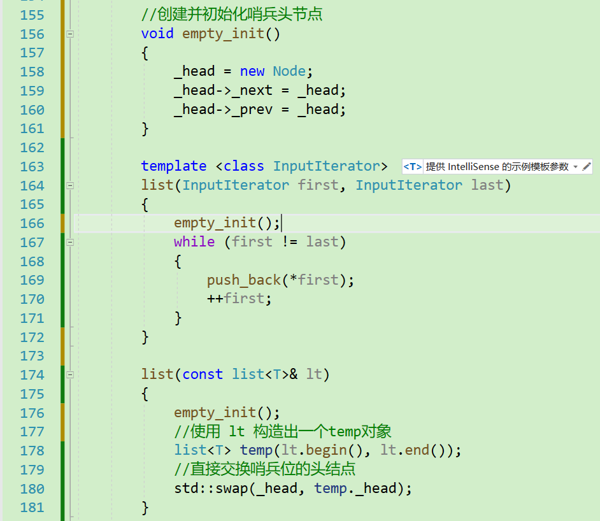Click line number 181
This screenshot has width=600, height=521.
32,508
